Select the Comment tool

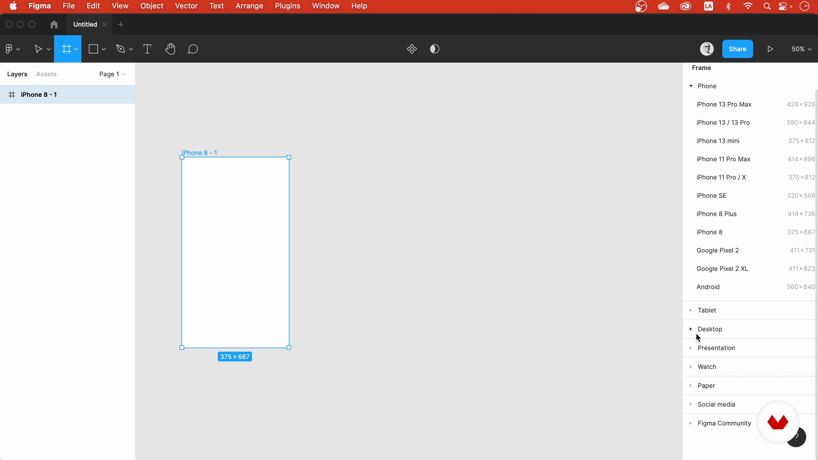[x=193, y=49]
